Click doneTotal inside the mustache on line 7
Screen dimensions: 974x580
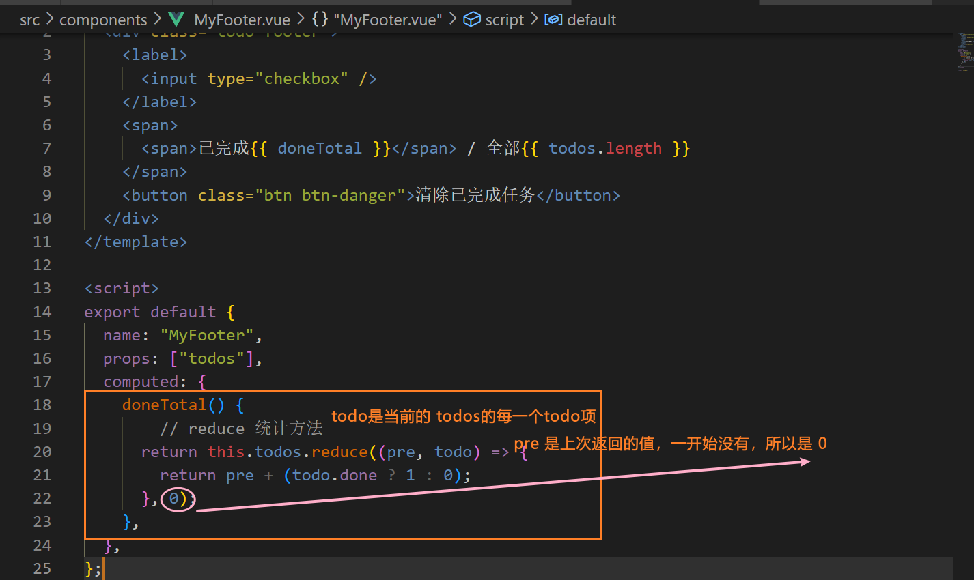[320, 148]
